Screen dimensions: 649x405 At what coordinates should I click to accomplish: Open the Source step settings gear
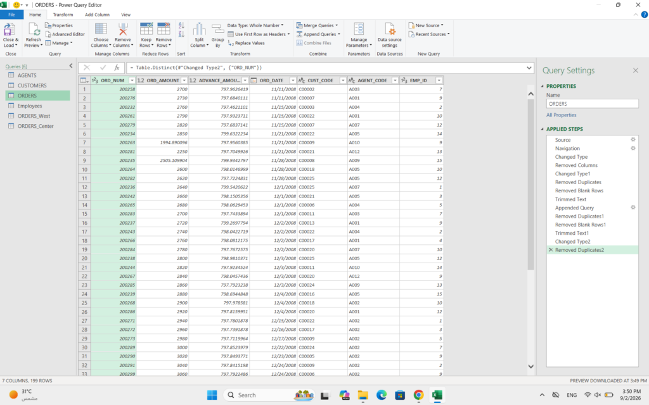click(633, 140)
